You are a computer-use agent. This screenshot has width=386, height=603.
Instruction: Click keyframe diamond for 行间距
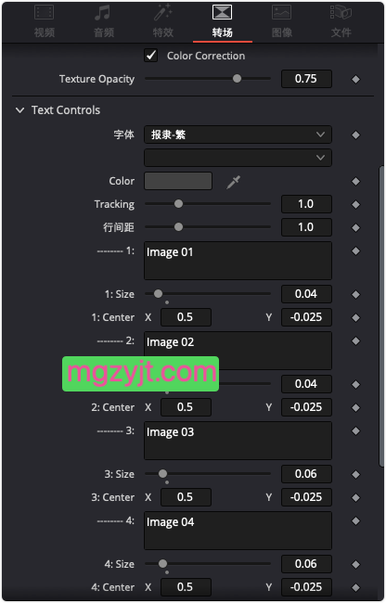point(356,227)
